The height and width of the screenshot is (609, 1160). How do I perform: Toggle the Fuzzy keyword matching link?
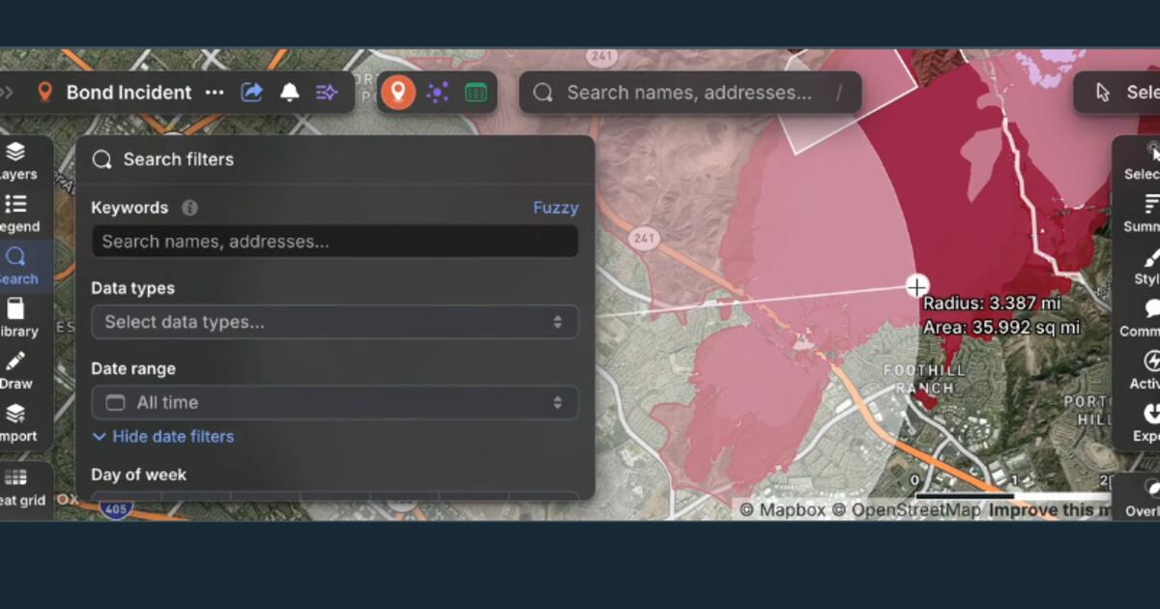[556, 208]
